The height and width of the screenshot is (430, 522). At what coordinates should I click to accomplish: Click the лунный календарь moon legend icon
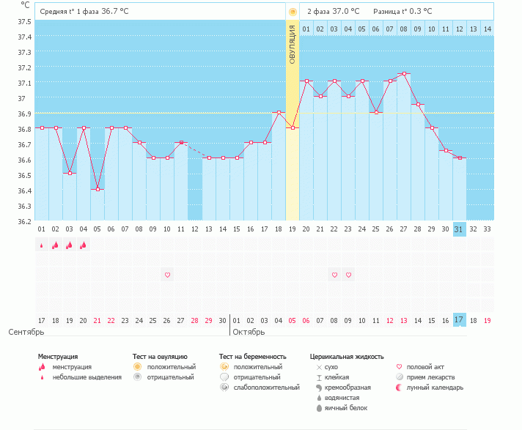[x=399, y=388]
